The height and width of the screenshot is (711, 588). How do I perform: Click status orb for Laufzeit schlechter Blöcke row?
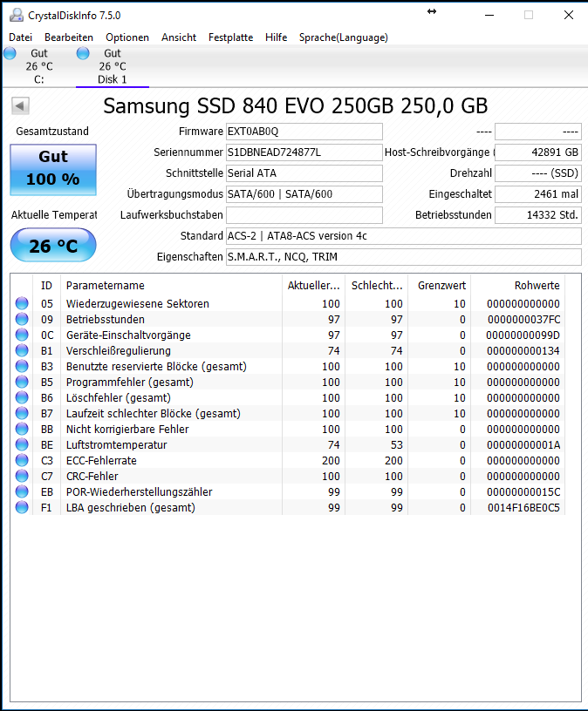[21, 413]
